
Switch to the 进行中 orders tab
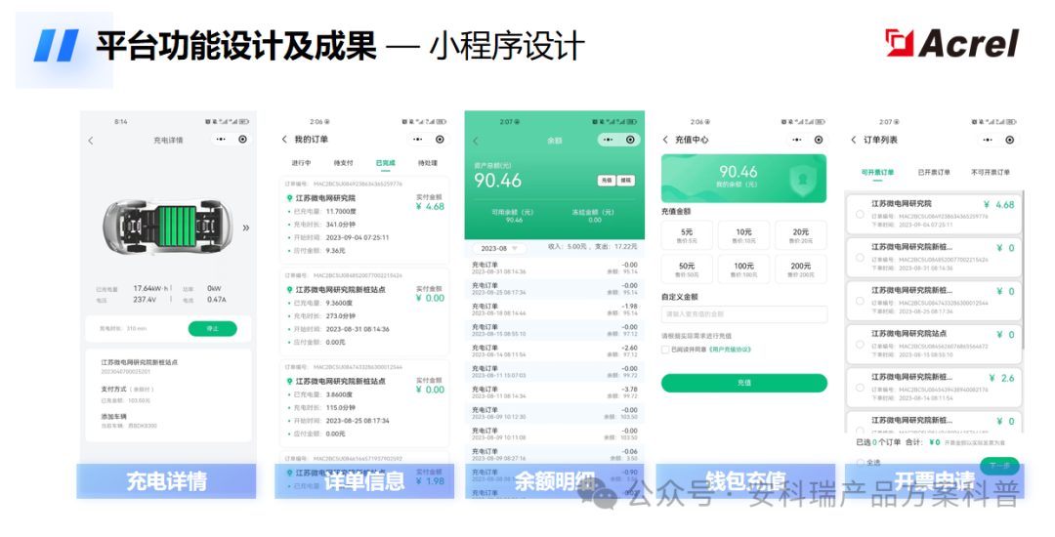click(301, 163)
